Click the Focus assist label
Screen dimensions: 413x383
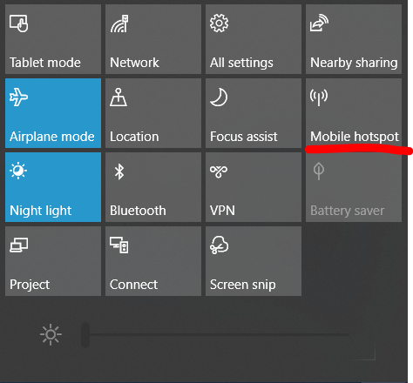tap(244, 137)
